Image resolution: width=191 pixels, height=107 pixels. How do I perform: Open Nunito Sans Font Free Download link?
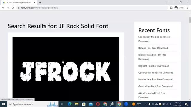coord(156,79)
